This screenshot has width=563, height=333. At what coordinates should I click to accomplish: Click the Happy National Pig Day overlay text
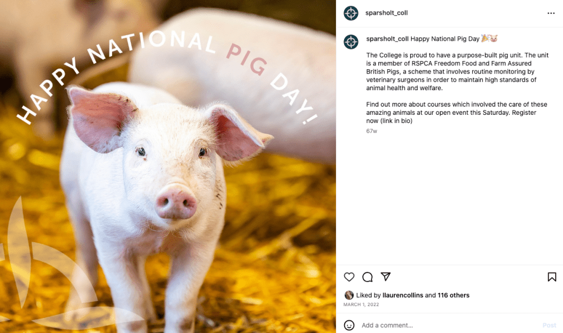167,72
